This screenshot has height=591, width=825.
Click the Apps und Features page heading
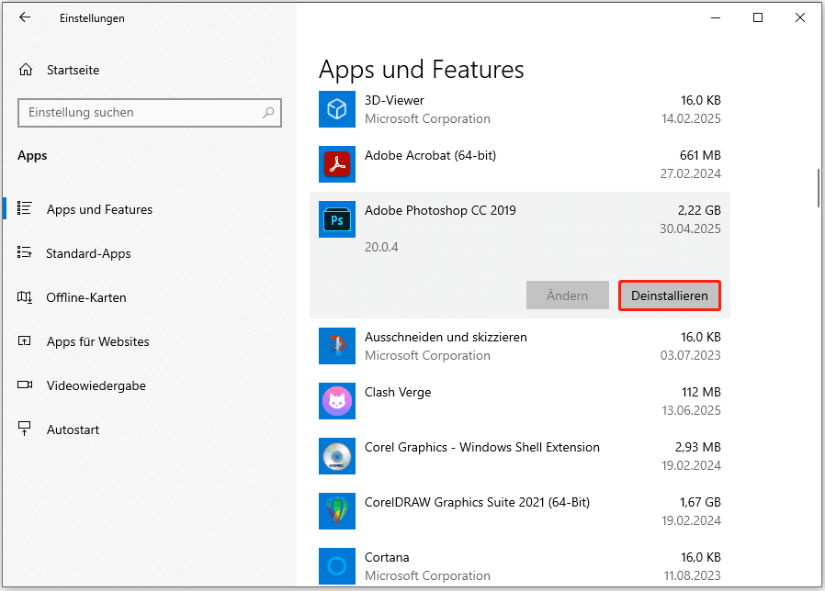[422, 70]
